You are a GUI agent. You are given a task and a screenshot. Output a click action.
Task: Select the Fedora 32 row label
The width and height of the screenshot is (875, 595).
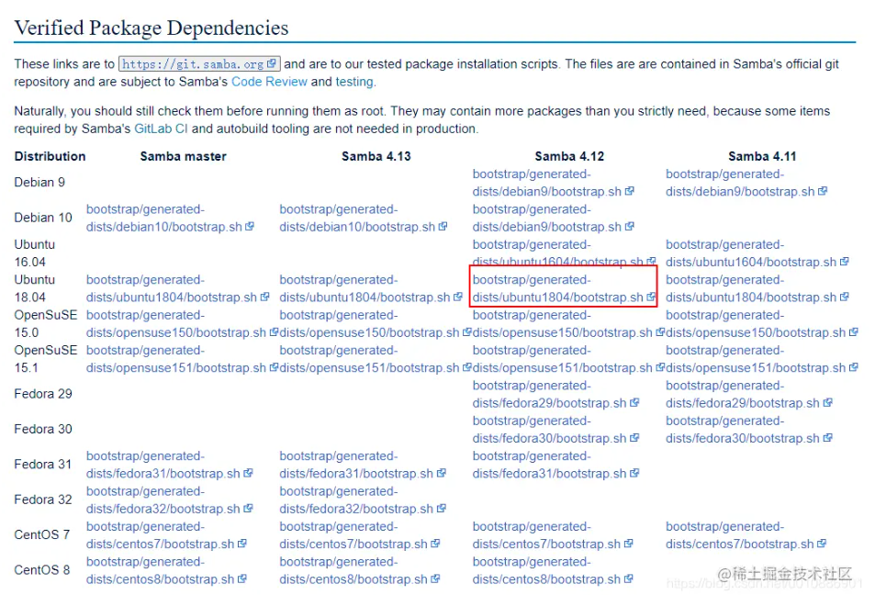(x=43, y=499)
